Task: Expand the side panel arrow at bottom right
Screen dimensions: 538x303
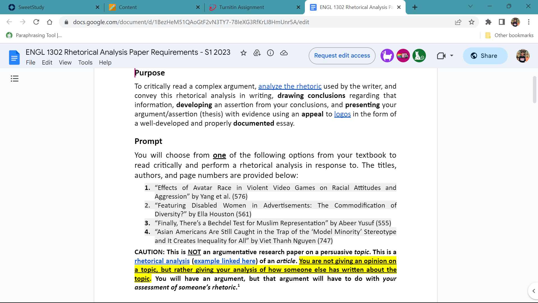Action: click(x=534, y=291)
